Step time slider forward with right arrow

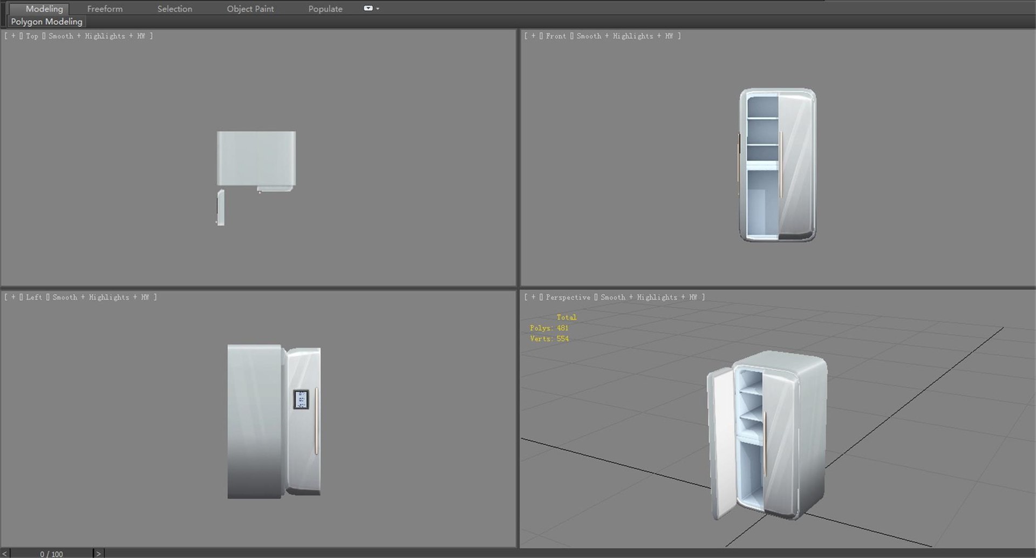(x=98, y=554)
